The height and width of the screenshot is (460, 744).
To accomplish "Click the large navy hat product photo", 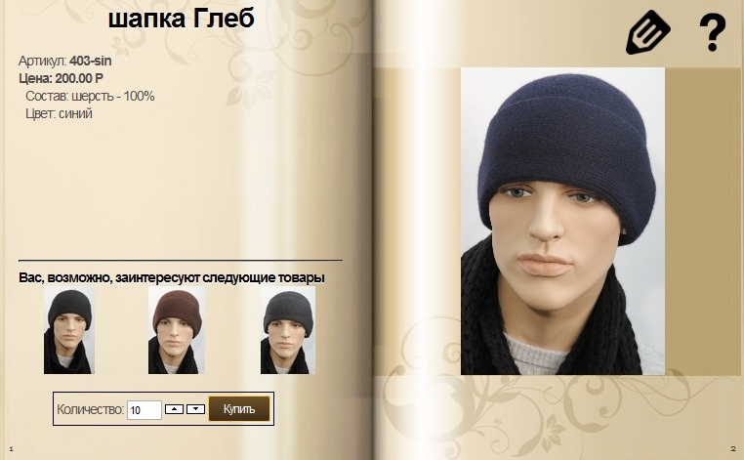I will 562,222.
